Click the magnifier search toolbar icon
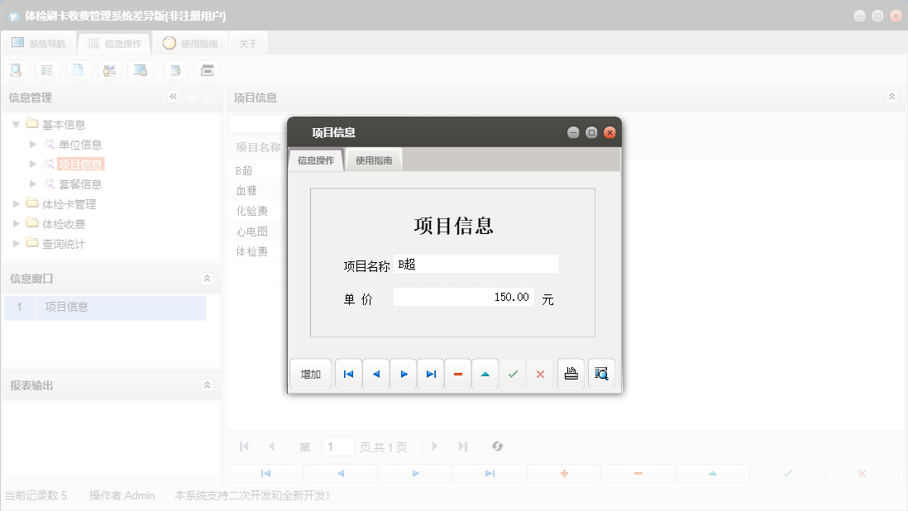Image resolution: width=908 pixels, height=511 pixels. [x=16, y=69]
